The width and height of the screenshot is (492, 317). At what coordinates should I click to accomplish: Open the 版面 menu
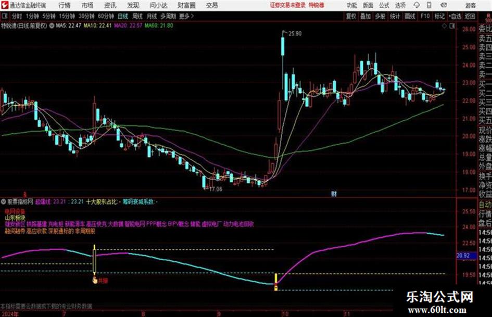tap(368, 5)
